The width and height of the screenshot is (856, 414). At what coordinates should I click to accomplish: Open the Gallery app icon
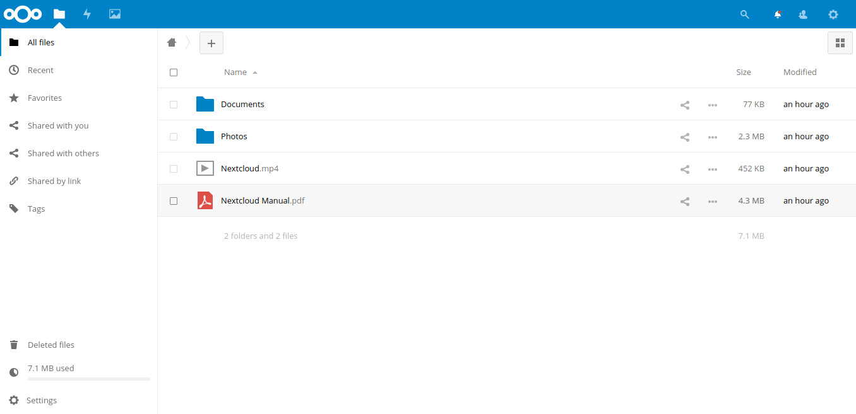(114, 14)
